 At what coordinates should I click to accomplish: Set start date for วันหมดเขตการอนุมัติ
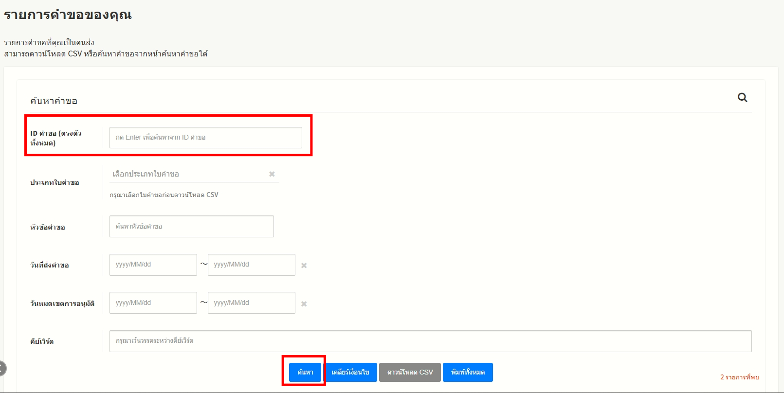tap(153, 303)
